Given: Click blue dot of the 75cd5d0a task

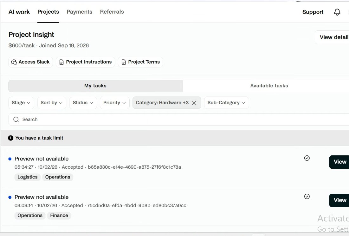Looking at the screenshot, I should (x=10, y=197).
